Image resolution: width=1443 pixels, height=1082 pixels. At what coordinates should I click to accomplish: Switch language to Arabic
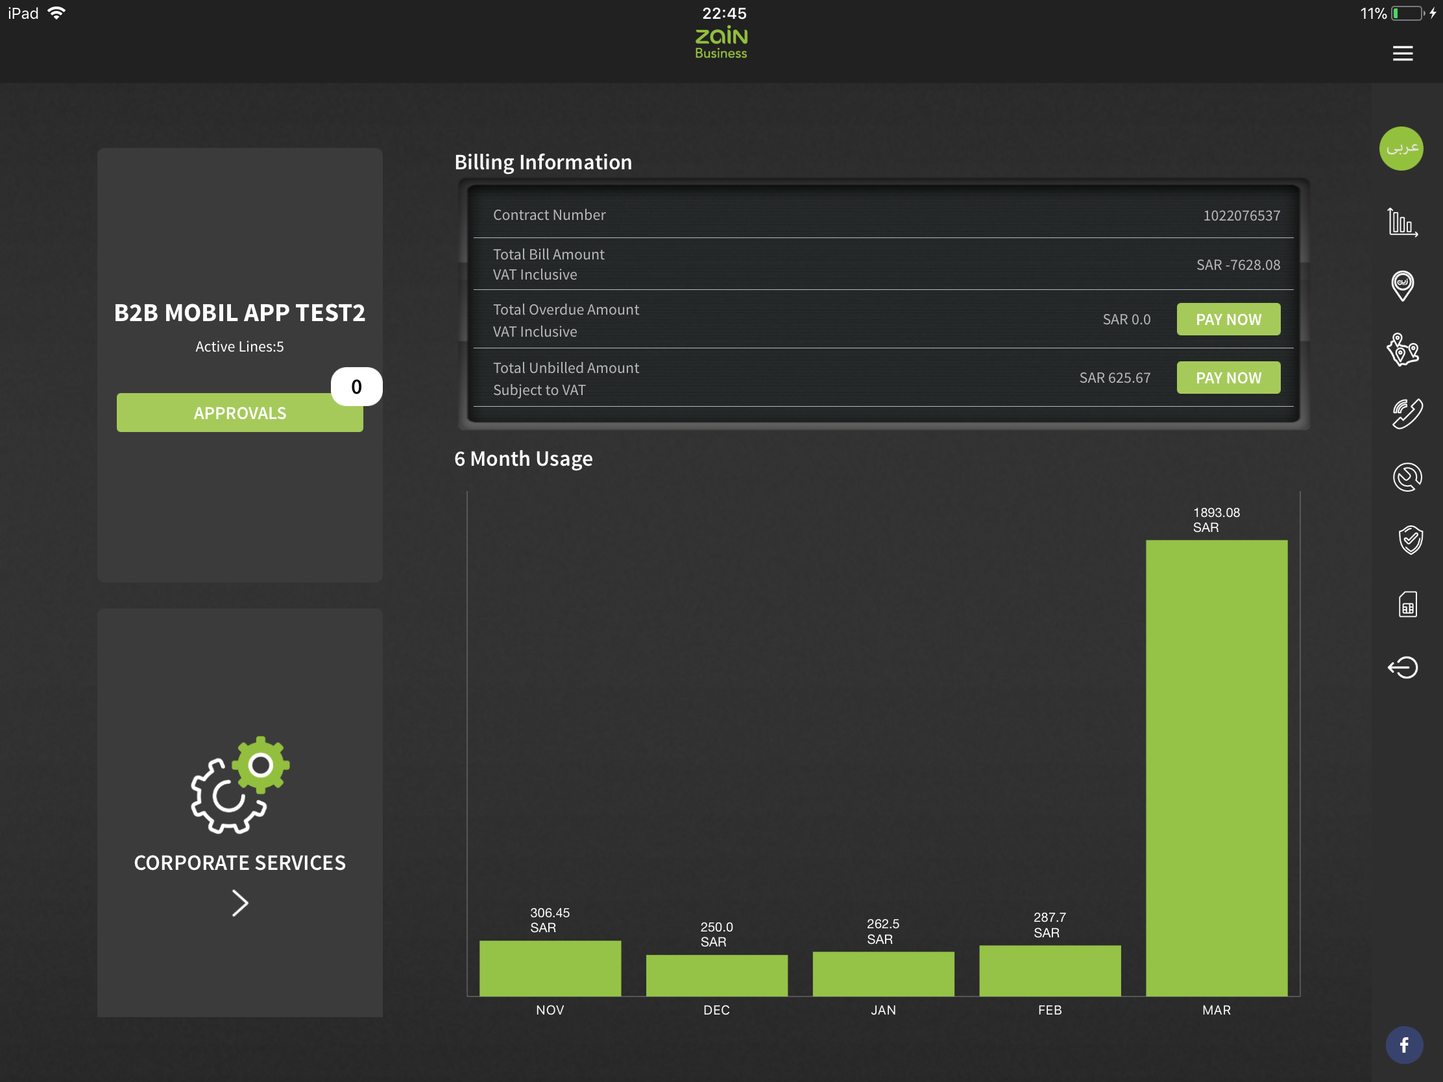click(x=1401, y=149)
